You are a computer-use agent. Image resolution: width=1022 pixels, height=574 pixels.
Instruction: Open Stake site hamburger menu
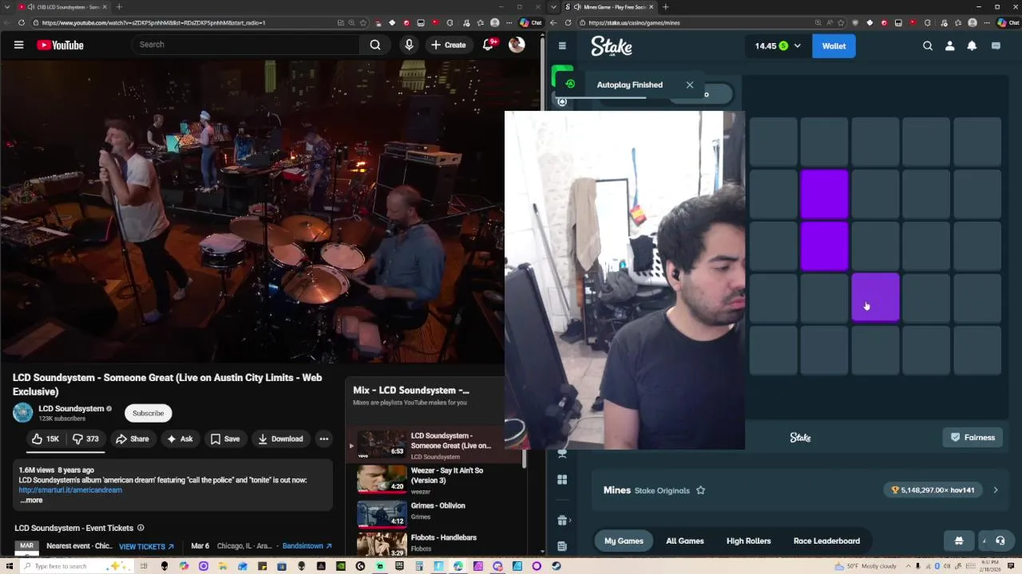[562, 45]
